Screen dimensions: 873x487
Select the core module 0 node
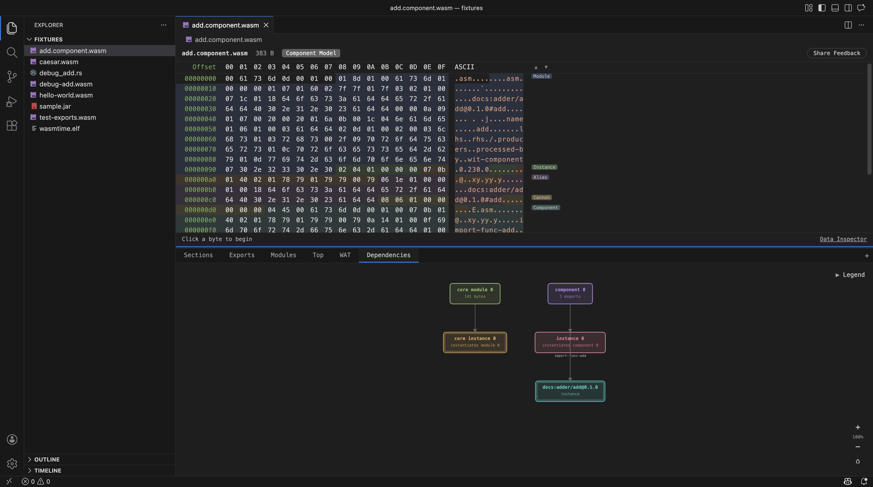475,294
